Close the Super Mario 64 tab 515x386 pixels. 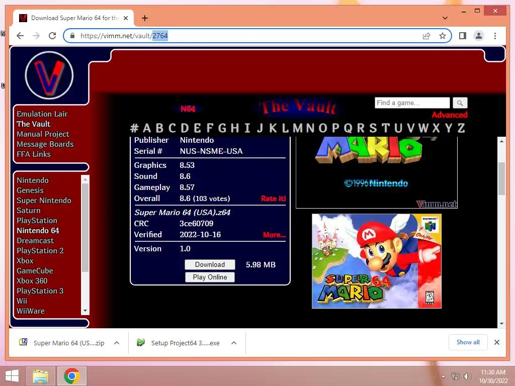tap(125, 18)
